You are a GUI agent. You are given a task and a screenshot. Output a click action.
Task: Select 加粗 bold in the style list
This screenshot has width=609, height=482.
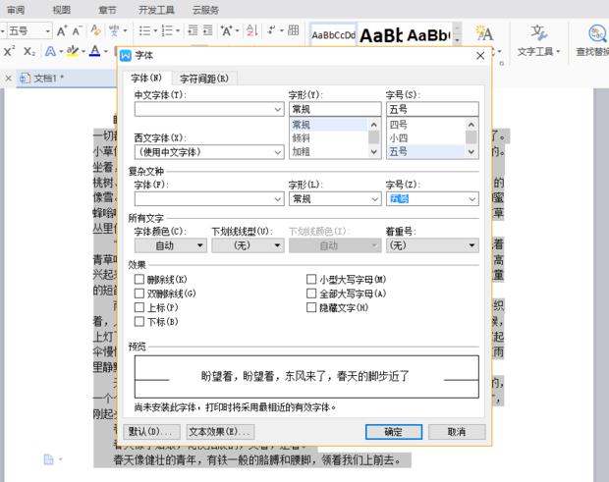(x=328, y=151)
